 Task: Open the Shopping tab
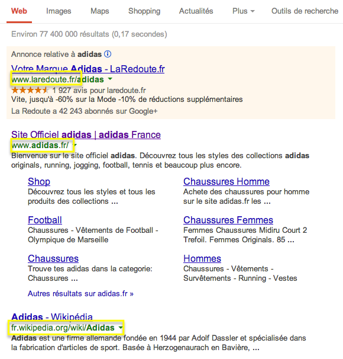[144, 11]
